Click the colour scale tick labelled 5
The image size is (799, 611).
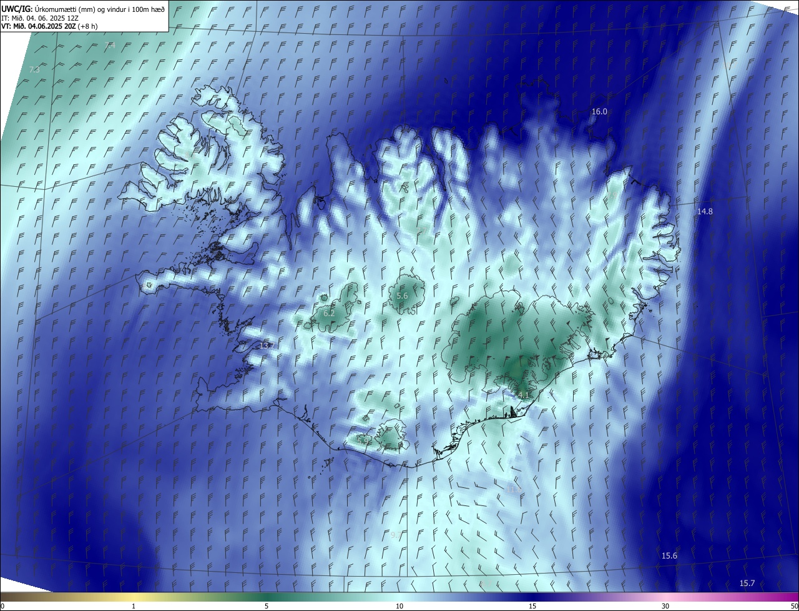[267, 606]
